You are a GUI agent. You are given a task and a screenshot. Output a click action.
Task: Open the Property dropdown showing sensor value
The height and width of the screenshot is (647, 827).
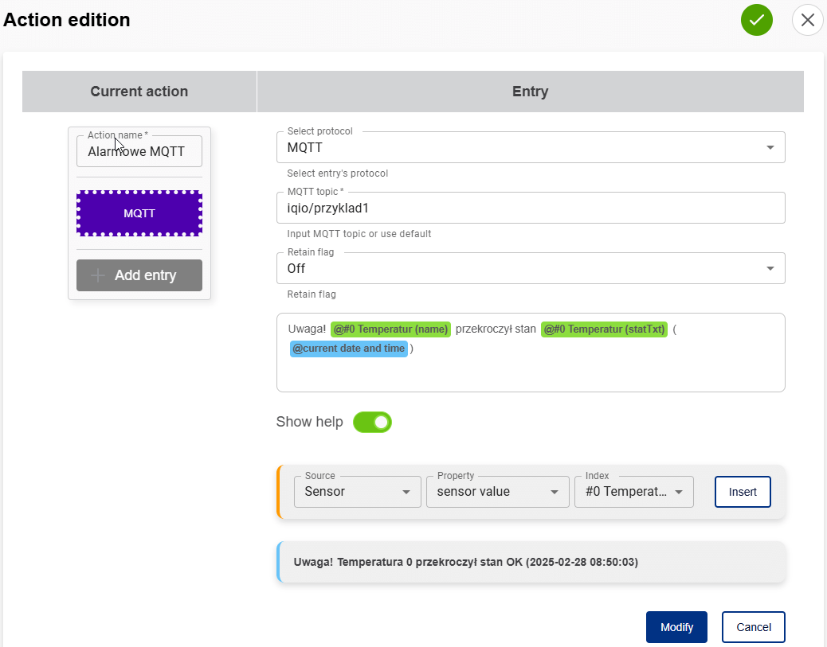pos(497,492)
